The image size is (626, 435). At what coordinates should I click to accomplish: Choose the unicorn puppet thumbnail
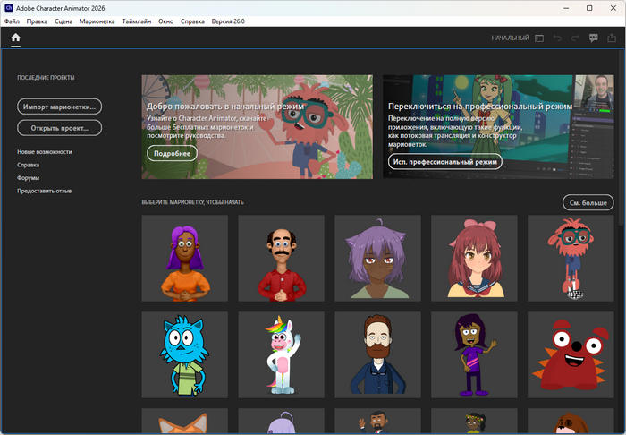point(283,354)
